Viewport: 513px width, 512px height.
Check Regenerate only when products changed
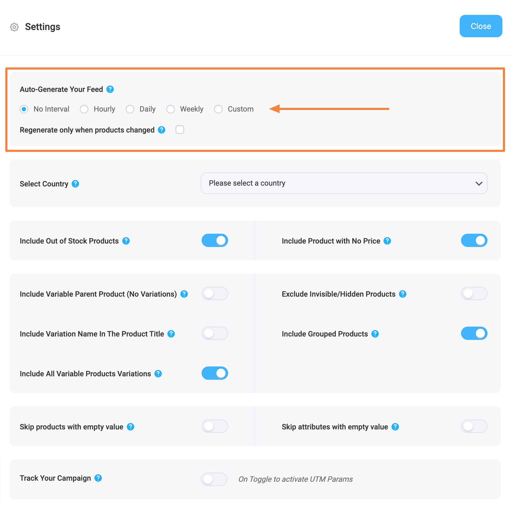tap(179, 130)
